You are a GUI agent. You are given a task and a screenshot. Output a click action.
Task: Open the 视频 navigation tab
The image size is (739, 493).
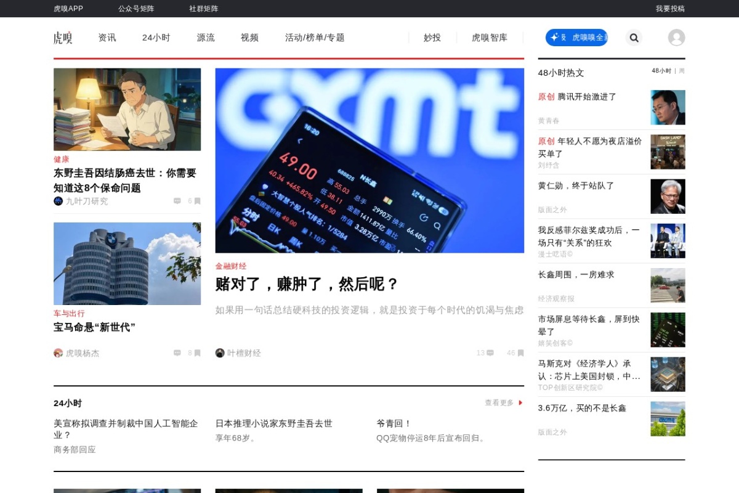tap(249, 38)
